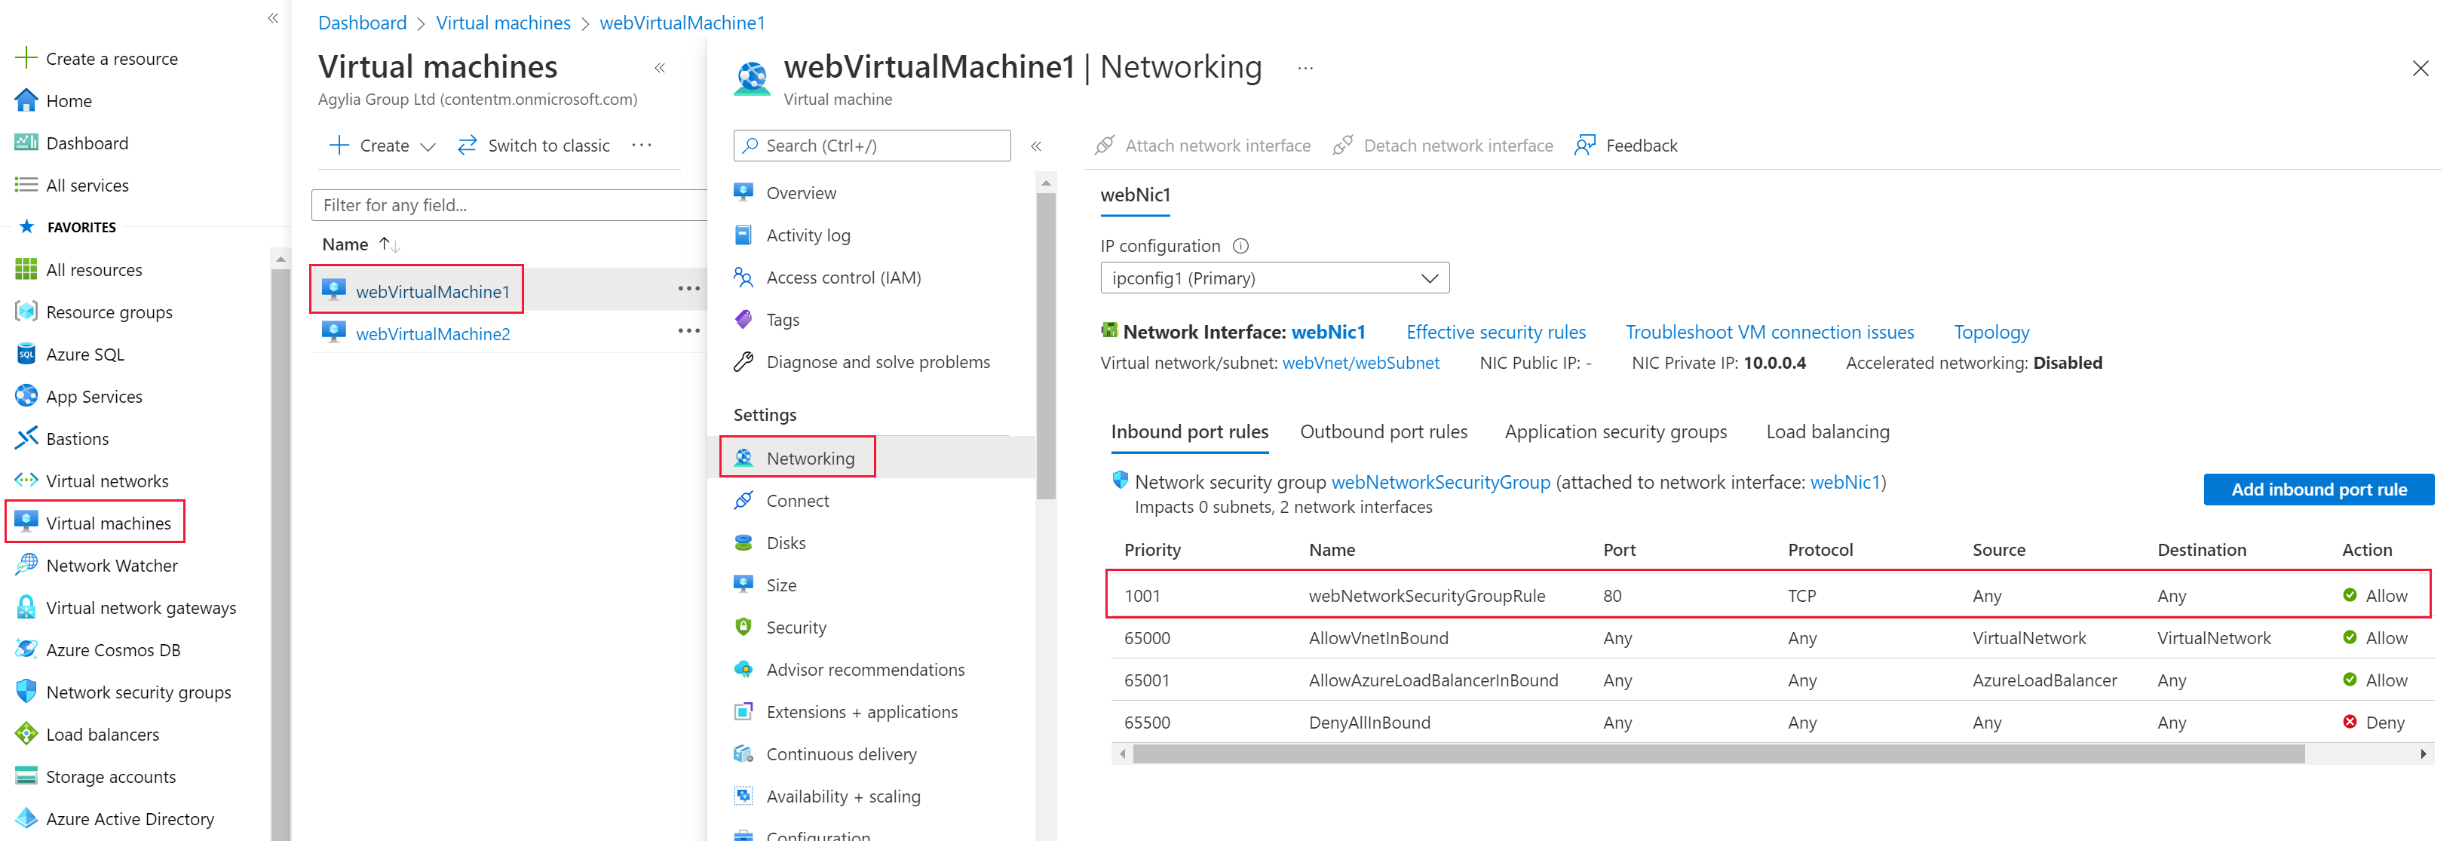Screen dimensions: 2462x841
Task: Switch to Outbound port rules tab
Action: (x=1383, y=432)
